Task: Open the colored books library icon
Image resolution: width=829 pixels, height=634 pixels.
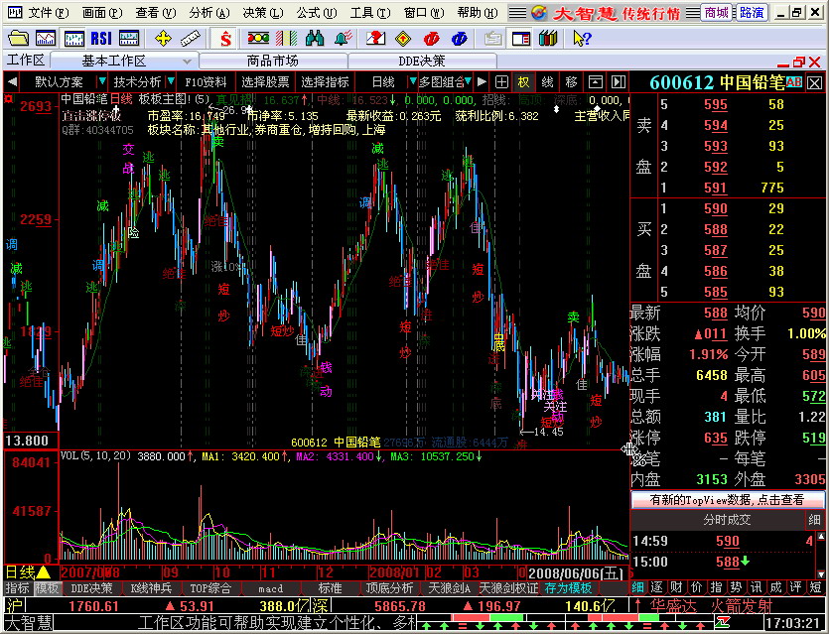Action: [548, 38]
